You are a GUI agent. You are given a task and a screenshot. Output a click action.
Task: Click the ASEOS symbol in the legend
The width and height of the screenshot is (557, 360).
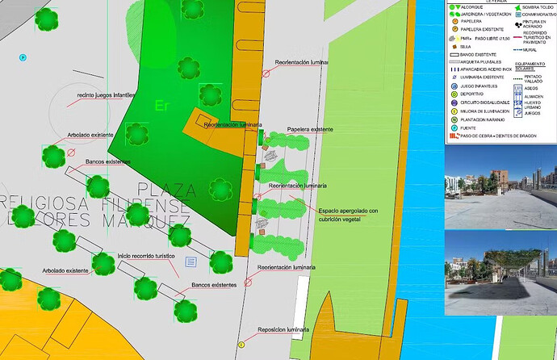pyautogui.click(x=518, y=88)
